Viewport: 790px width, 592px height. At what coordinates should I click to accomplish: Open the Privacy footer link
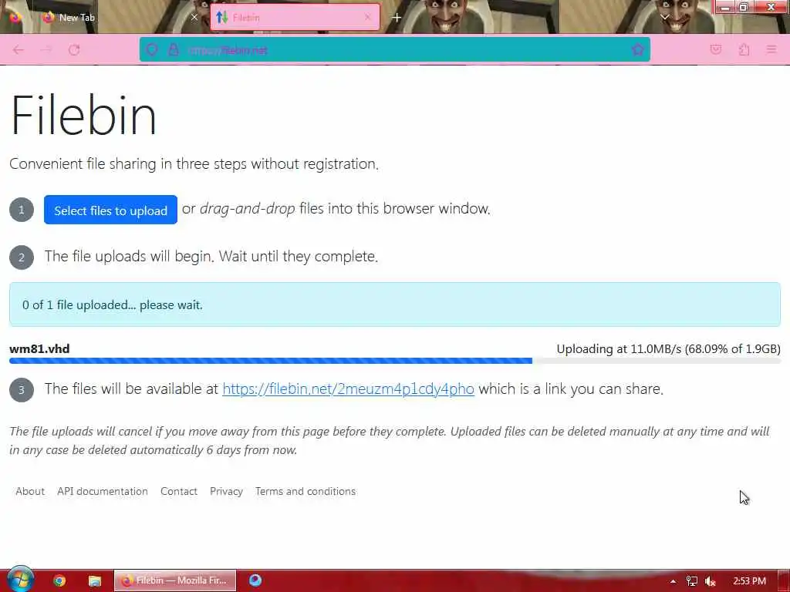(x=226, y=491)
